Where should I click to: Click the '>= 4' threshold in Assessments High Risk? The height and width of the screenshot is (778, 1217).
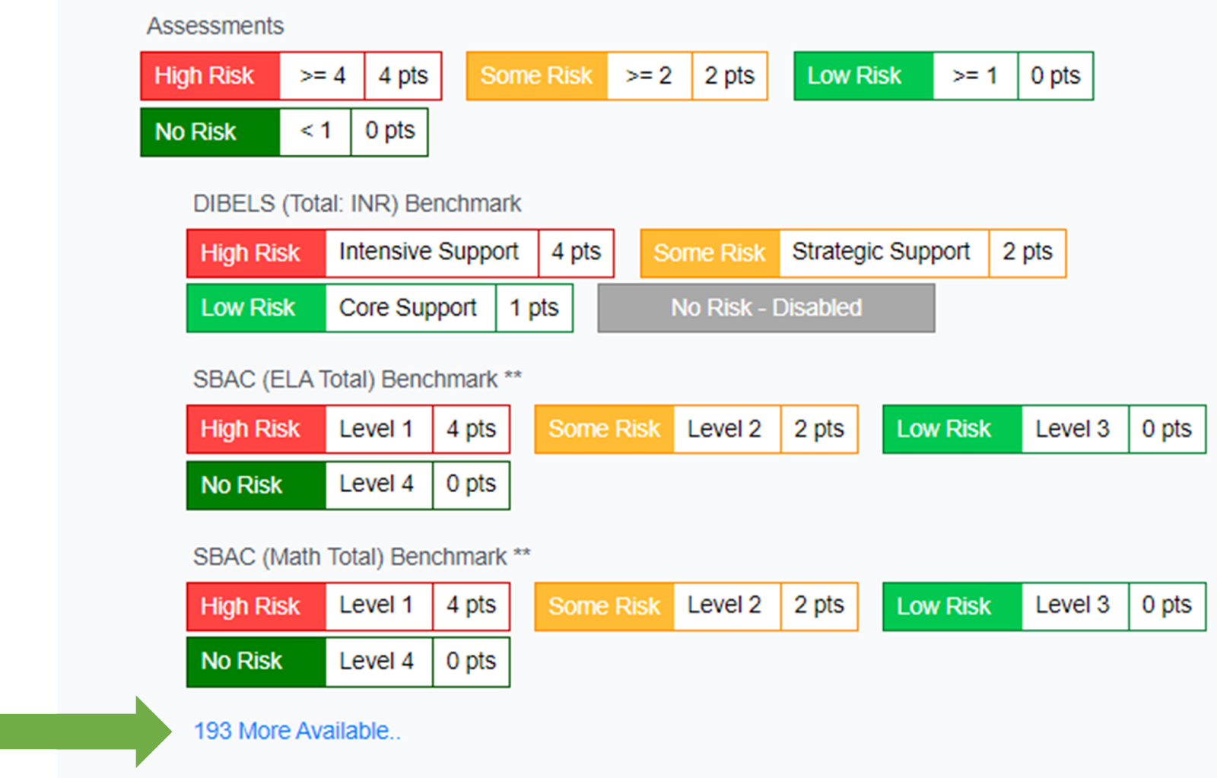pyautogui.click(x=322, y=76)
